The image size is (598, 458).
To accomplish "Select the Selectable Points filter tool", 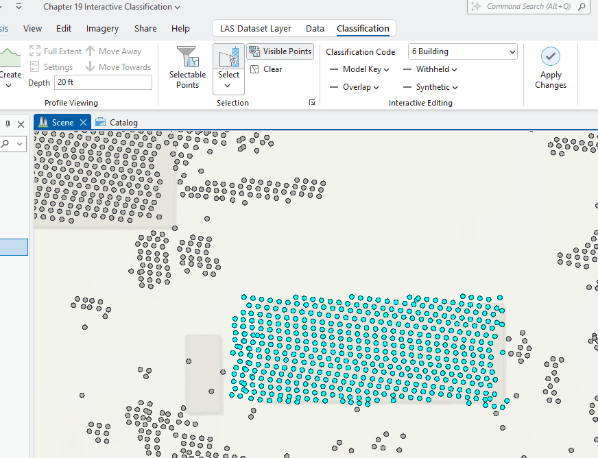I will (x=187, y=67).
